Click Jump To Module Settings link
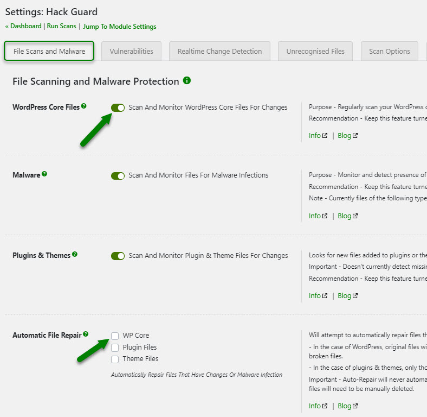This screenshot has height=417, width=427. click(120, 27)
